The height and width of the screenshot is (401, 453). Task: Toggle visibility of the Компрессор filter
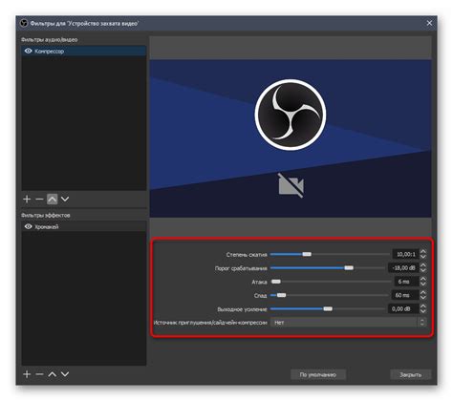[x=29, y=51]
